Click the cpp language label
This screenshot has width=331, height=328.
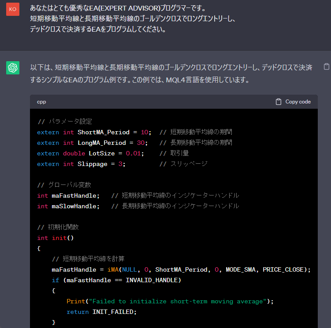(41, 102)
